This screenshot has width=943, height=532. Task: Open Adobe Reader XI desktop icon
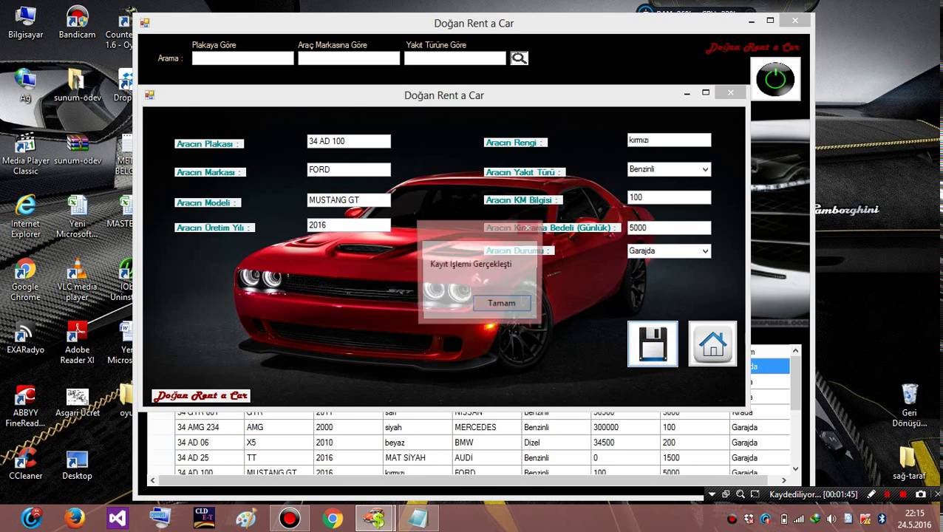point(77,342)
